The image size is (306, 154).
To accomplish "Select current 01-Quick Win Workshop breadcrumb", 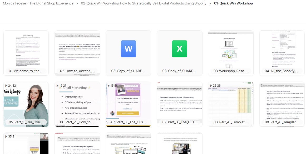I will (233, 3).
